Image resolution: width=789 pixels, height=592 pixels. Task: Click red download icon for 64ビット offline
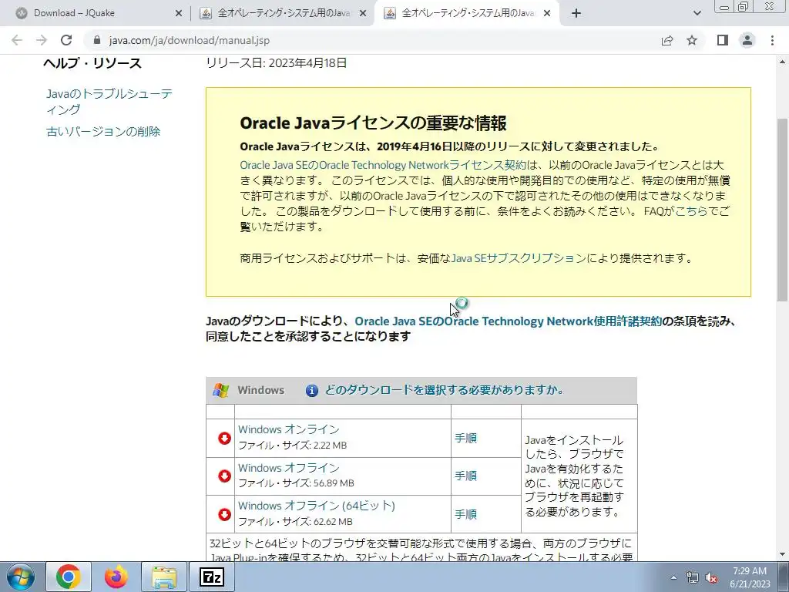click(224, 514)
